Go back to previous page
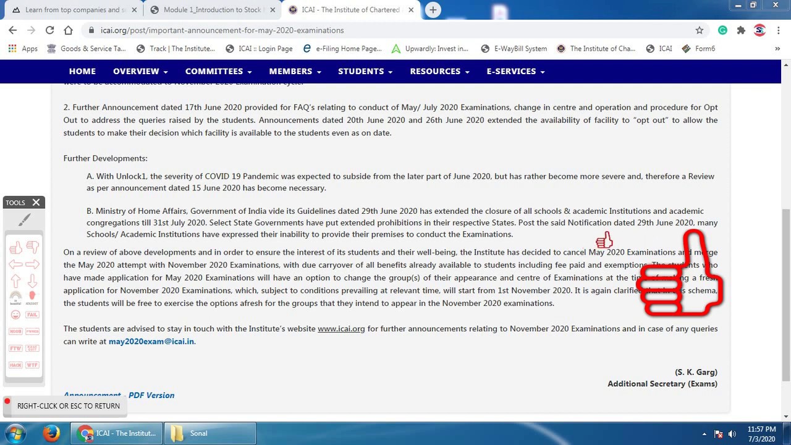The height and width of the screenshot is (445, 791). [x=12, y=30]
